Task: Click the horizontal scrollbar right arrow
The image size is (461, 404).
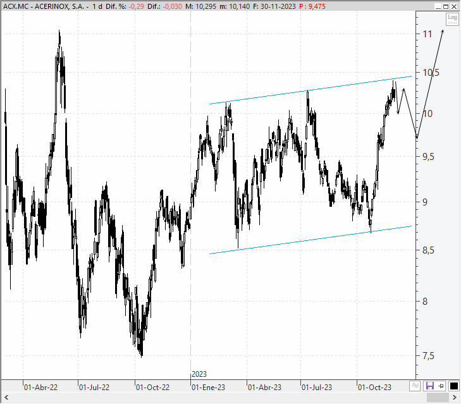Action: [455, 398]
